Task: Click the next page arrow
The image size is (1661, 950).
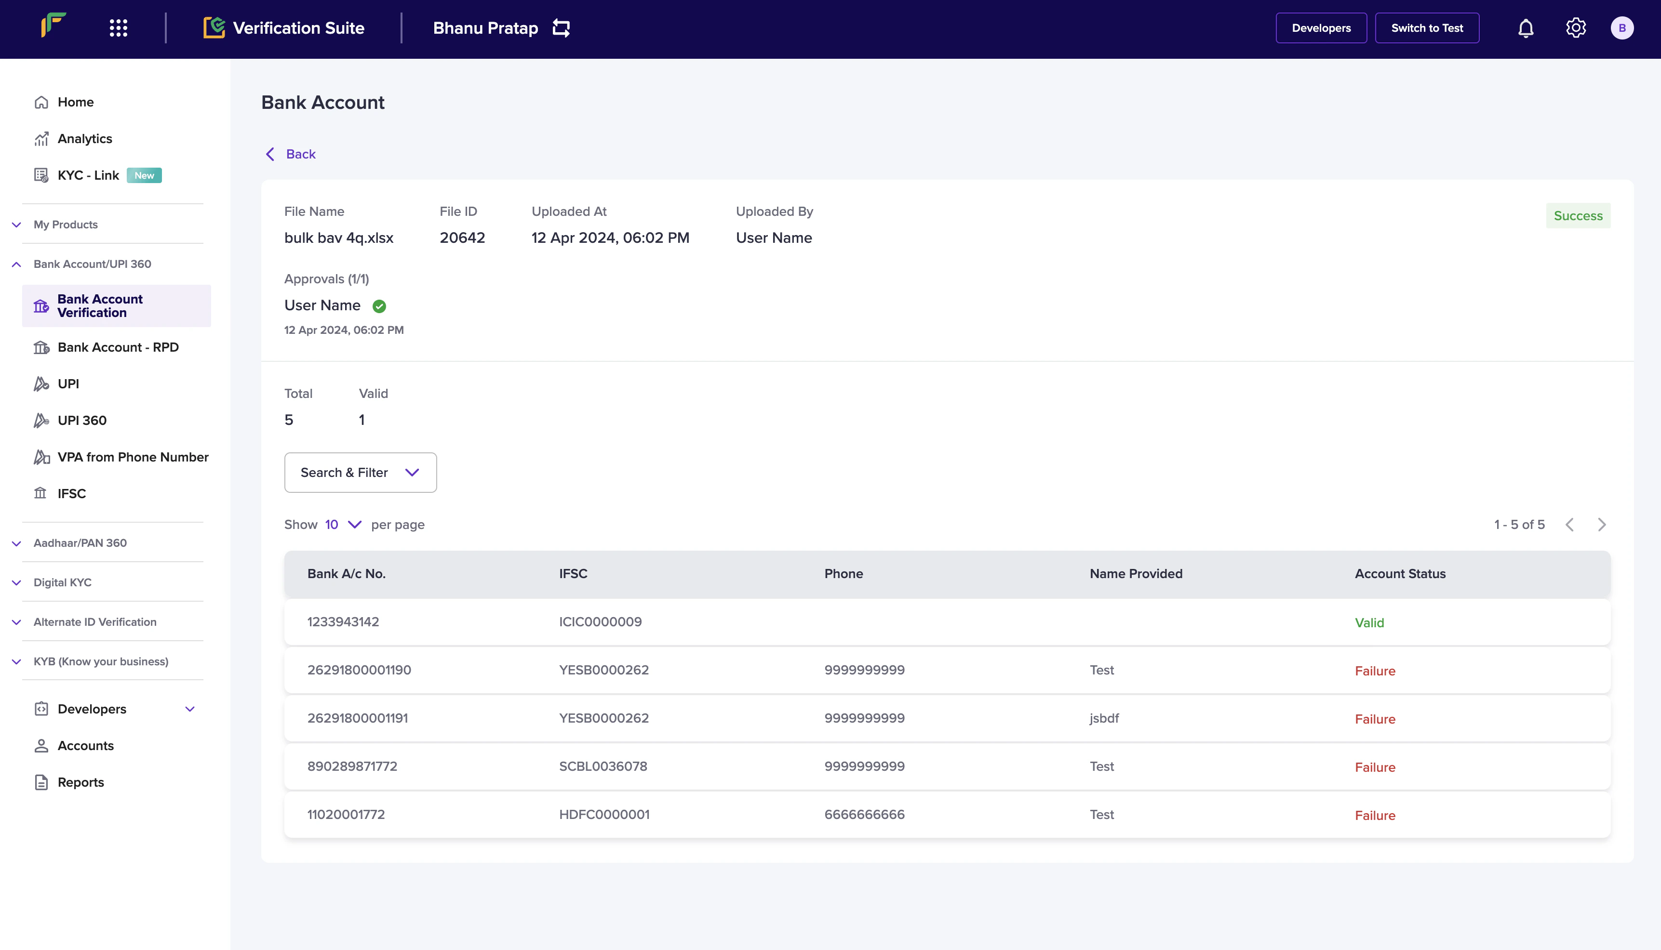Action: click(1602, 525)
